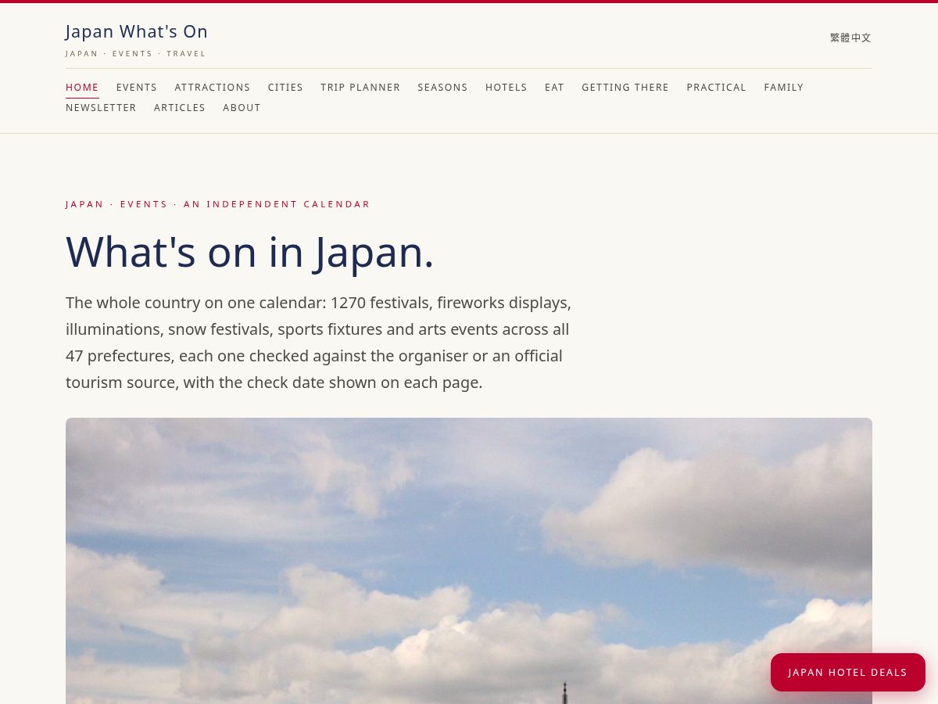Click the Japan Hotel Deals button
938x704 pixels.
[x=848, y=673]
